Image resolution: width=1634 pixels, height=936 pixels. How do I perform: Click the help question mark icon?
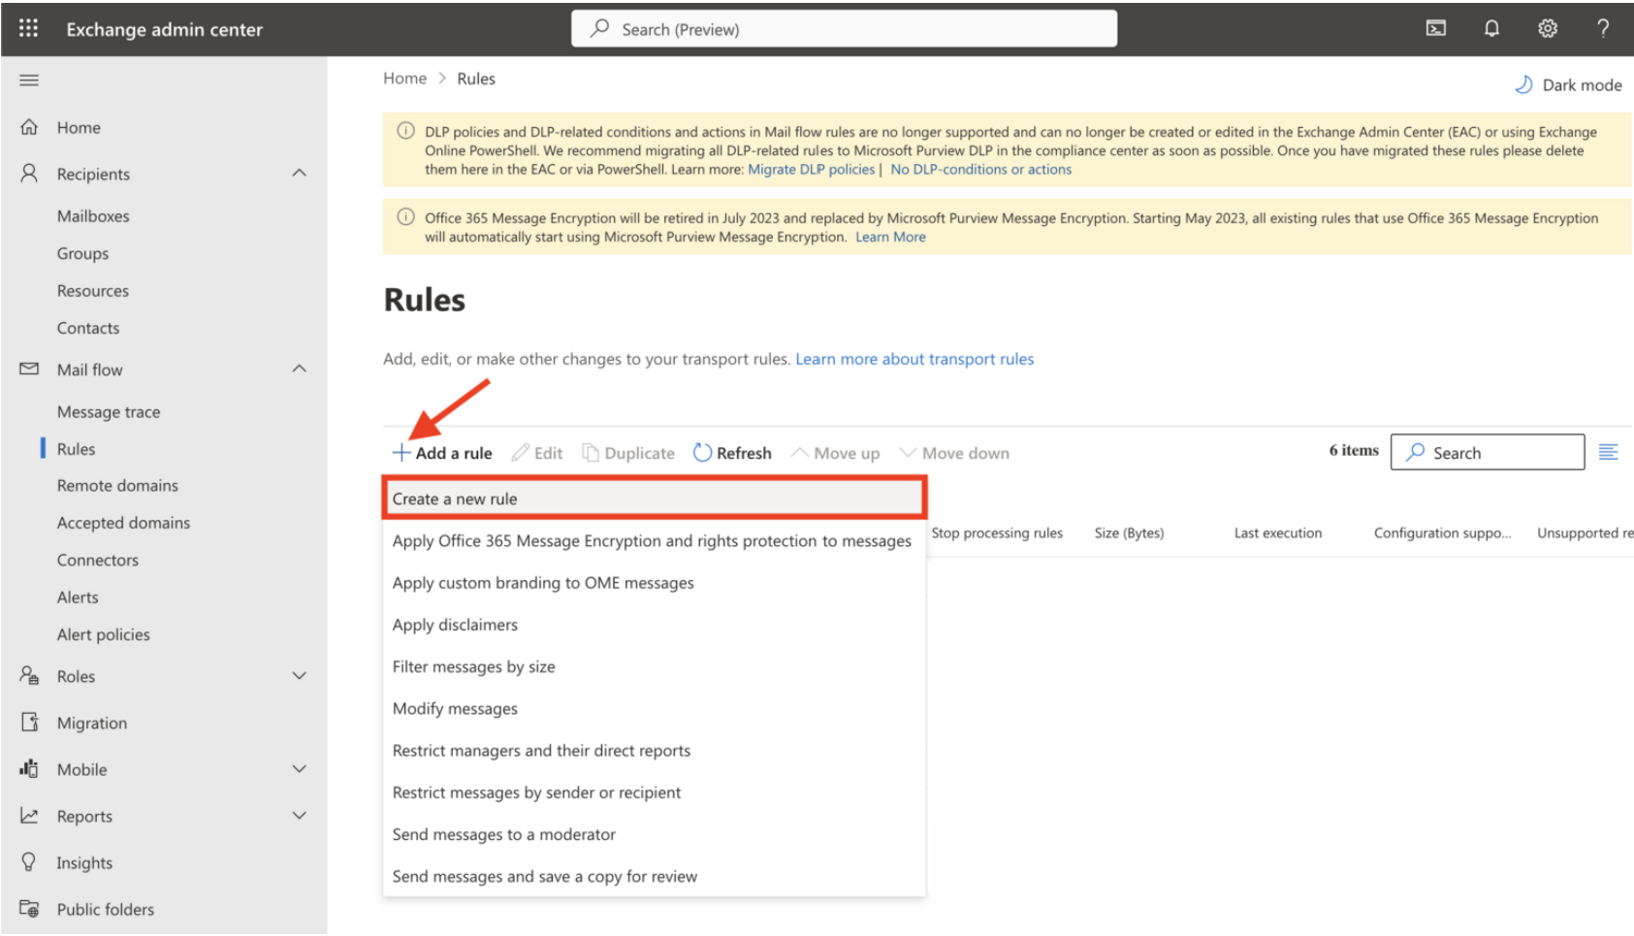(1603, 28)
